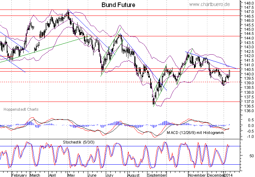
Task: Click the 137.0 price axis value
Action: click(x=249, y=102)
